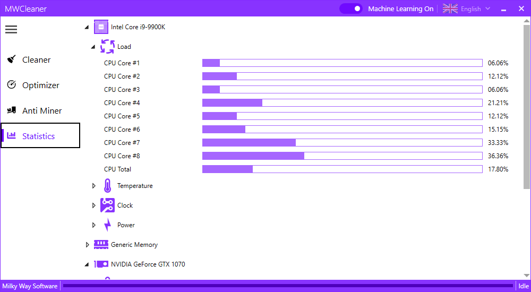Screen dimensions: 531x292
Task: Click the Intel Core i9-9900K label
Action: pyautogui.click(x=138, y=27)
